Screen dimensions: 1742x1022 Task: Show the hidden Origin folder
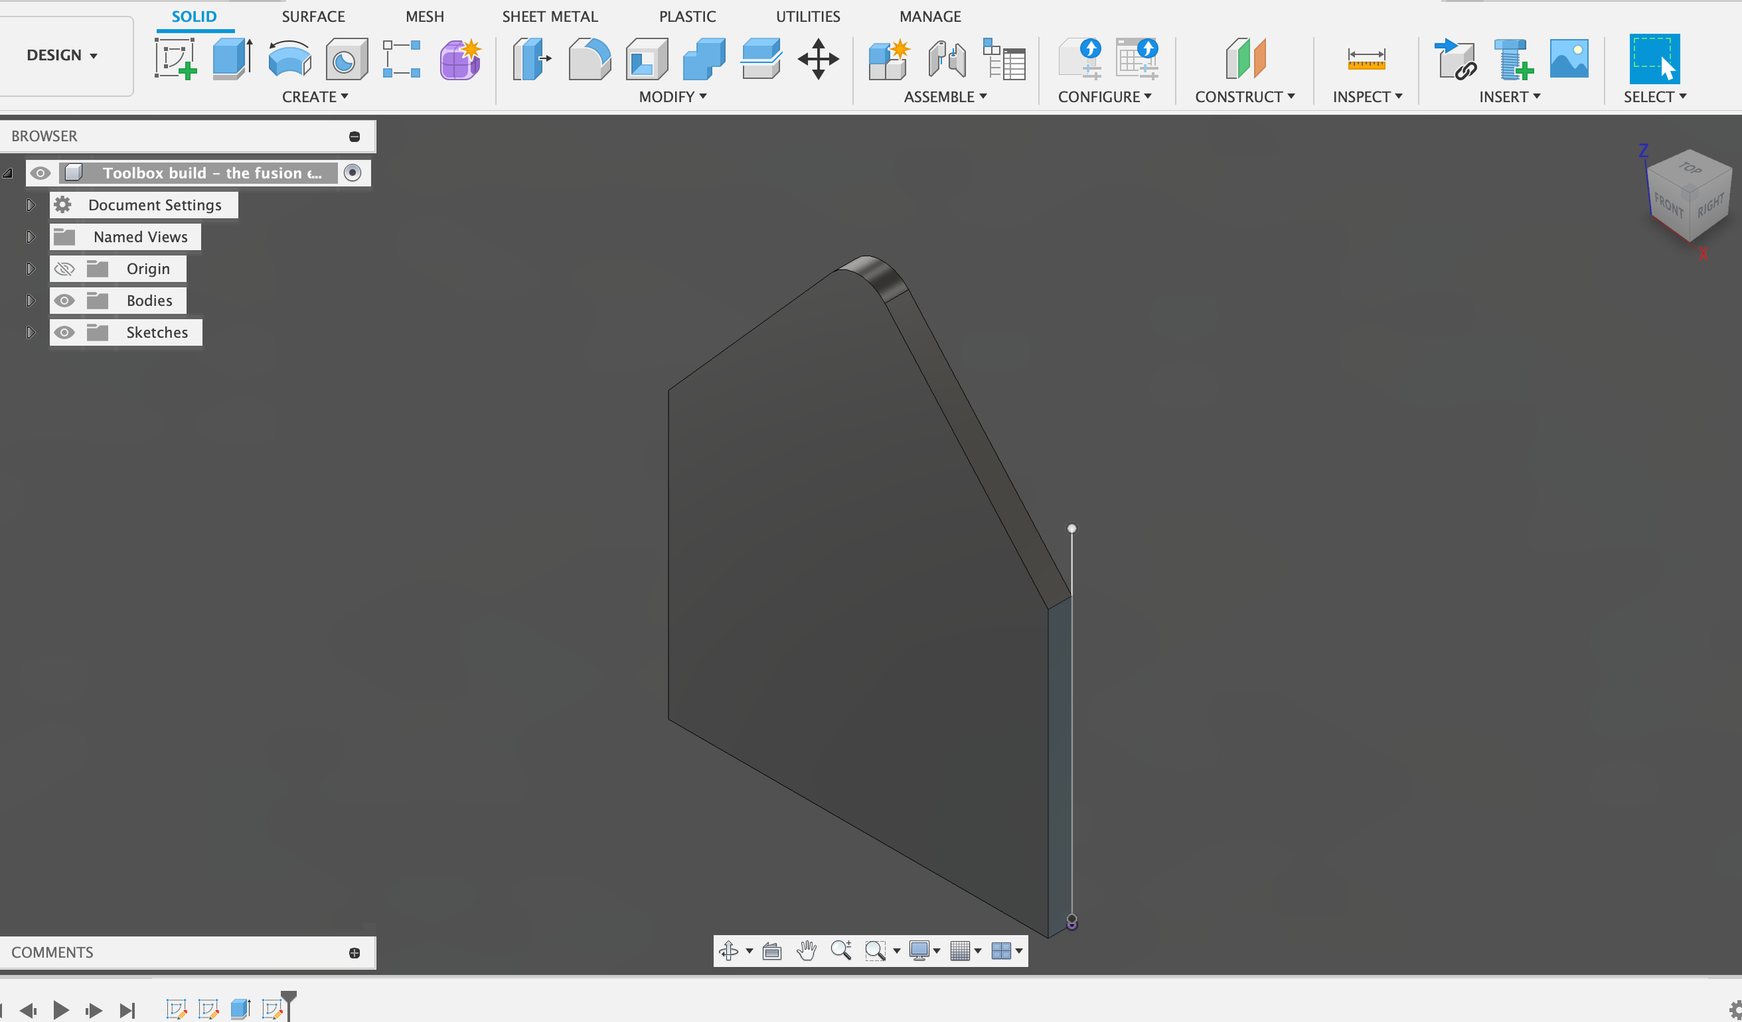64,269
